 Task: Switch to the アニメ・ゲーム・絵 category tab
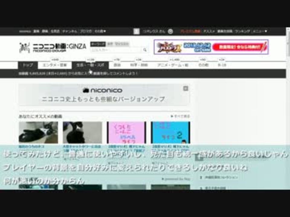pos(173,65)
